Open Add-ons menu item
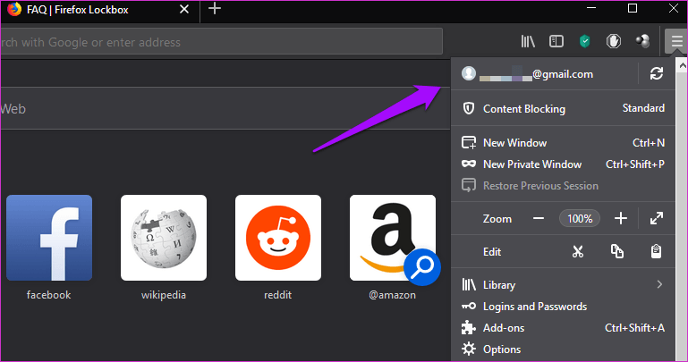This screenshot has width=688, height=362. 563,327
